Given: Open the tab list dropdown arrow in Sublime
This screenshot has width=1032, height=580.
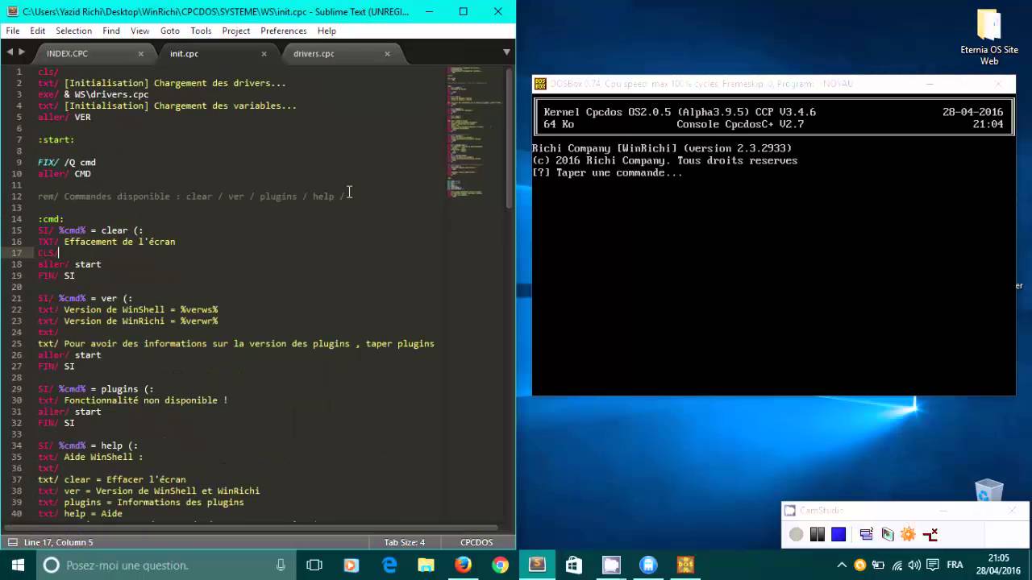Looking at the screenshot, I should pyautogui.click(x=506, y=52).
